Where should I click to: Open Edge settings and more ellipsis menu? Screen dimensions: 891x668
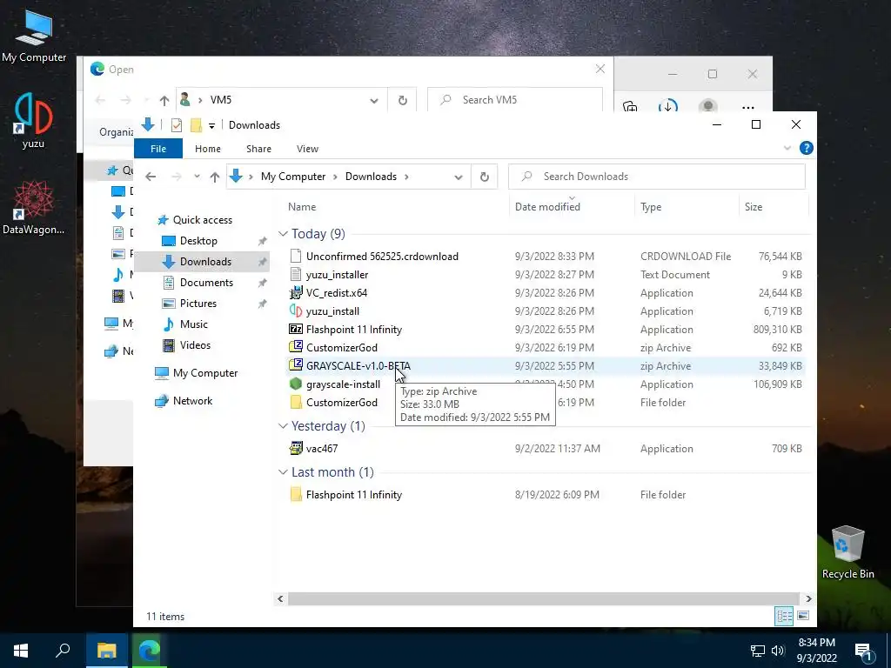(x=747, y=107)
